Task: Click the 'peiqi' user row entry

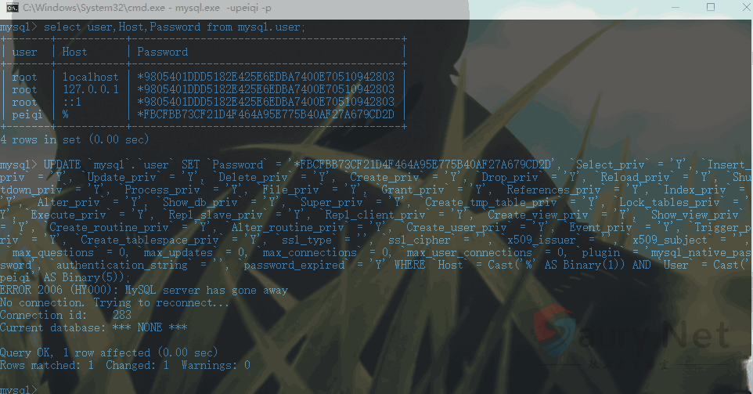Action: (x=27, y=115)
